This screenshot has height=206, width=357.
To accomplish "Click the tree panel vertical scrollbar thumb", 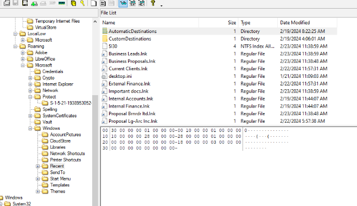I will tap(95, 150).
